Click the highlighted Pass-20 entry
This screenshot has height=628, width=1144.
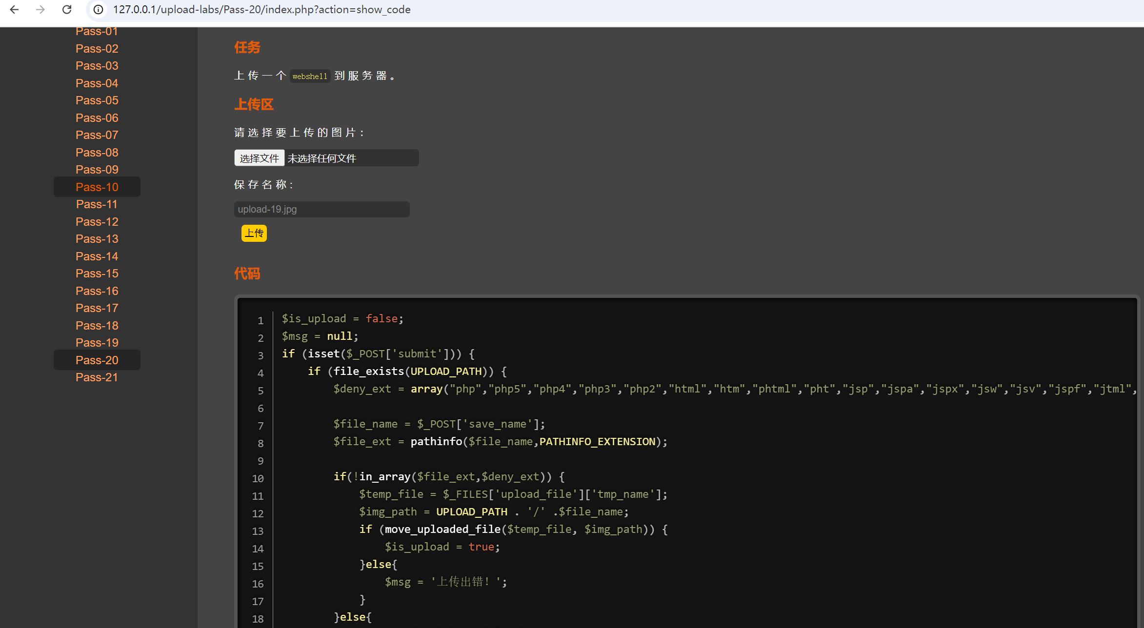click(x=97, y=360)
